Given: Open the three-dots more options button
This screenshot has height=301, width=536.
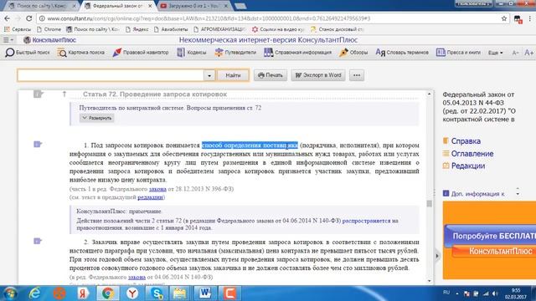Looking at the screenshot, I should [357, 75].
